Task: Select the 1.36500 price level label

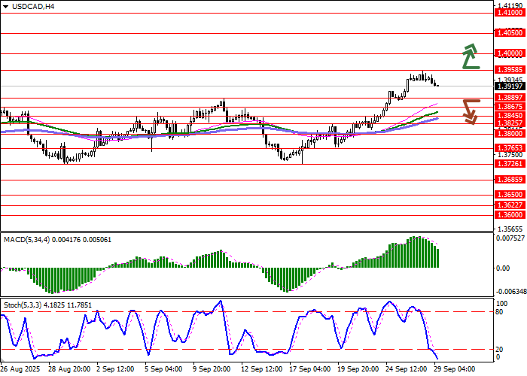Action: click(x=510, y=194)
